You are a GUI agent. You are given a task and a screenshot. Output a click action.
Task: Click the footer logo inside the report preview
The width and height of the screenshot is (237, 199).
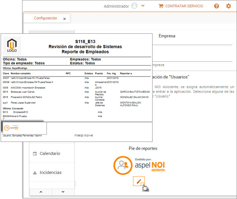coord(12,128)
